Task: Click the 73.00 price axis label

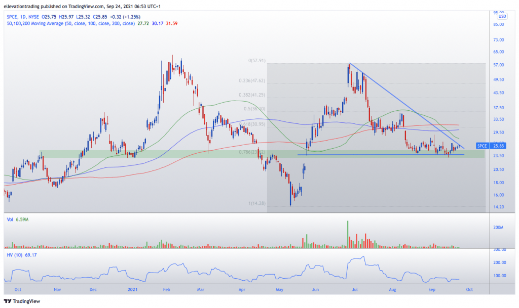Action: pos(499,39)
